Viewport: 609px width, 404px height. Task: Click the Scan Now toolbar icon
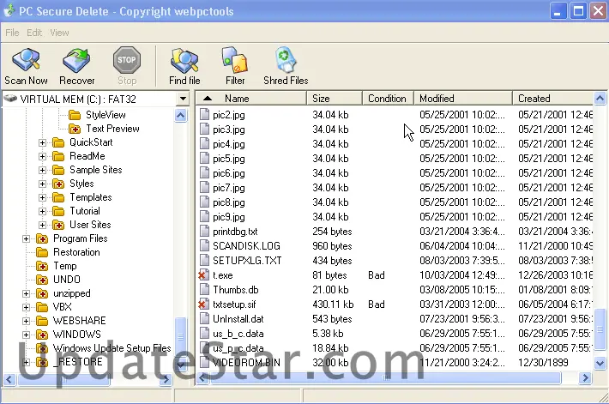click(26, 61)
